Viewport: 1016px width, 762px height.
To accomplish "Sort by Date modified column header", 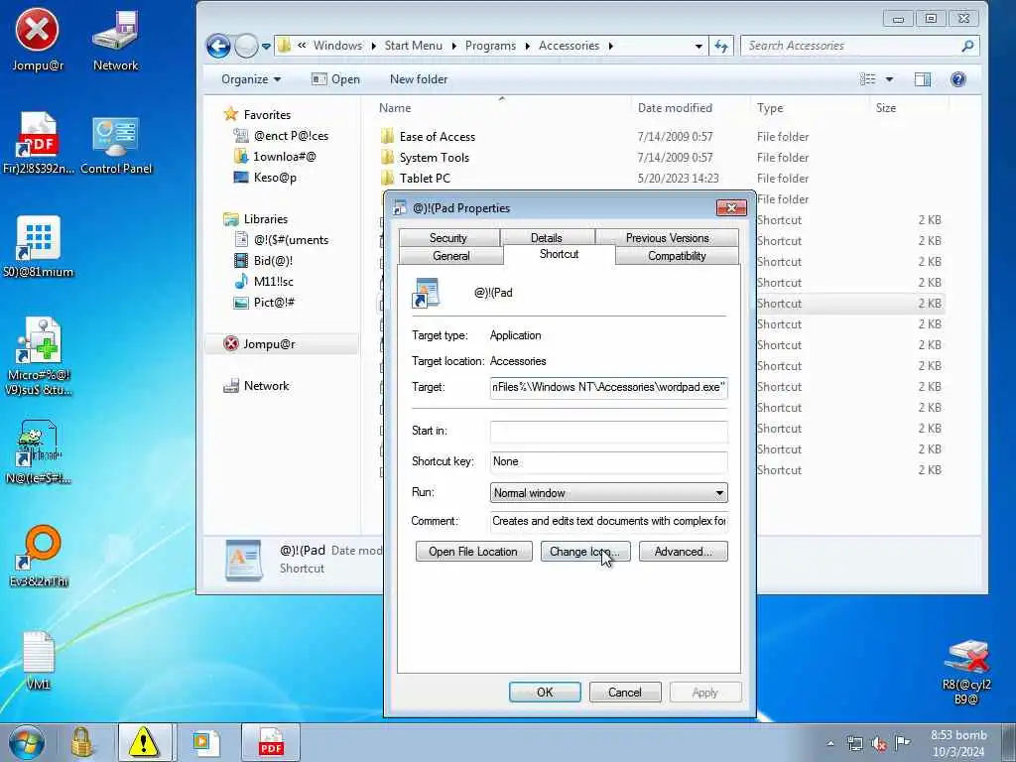I will pyautogui.click(x=675, y=108).
